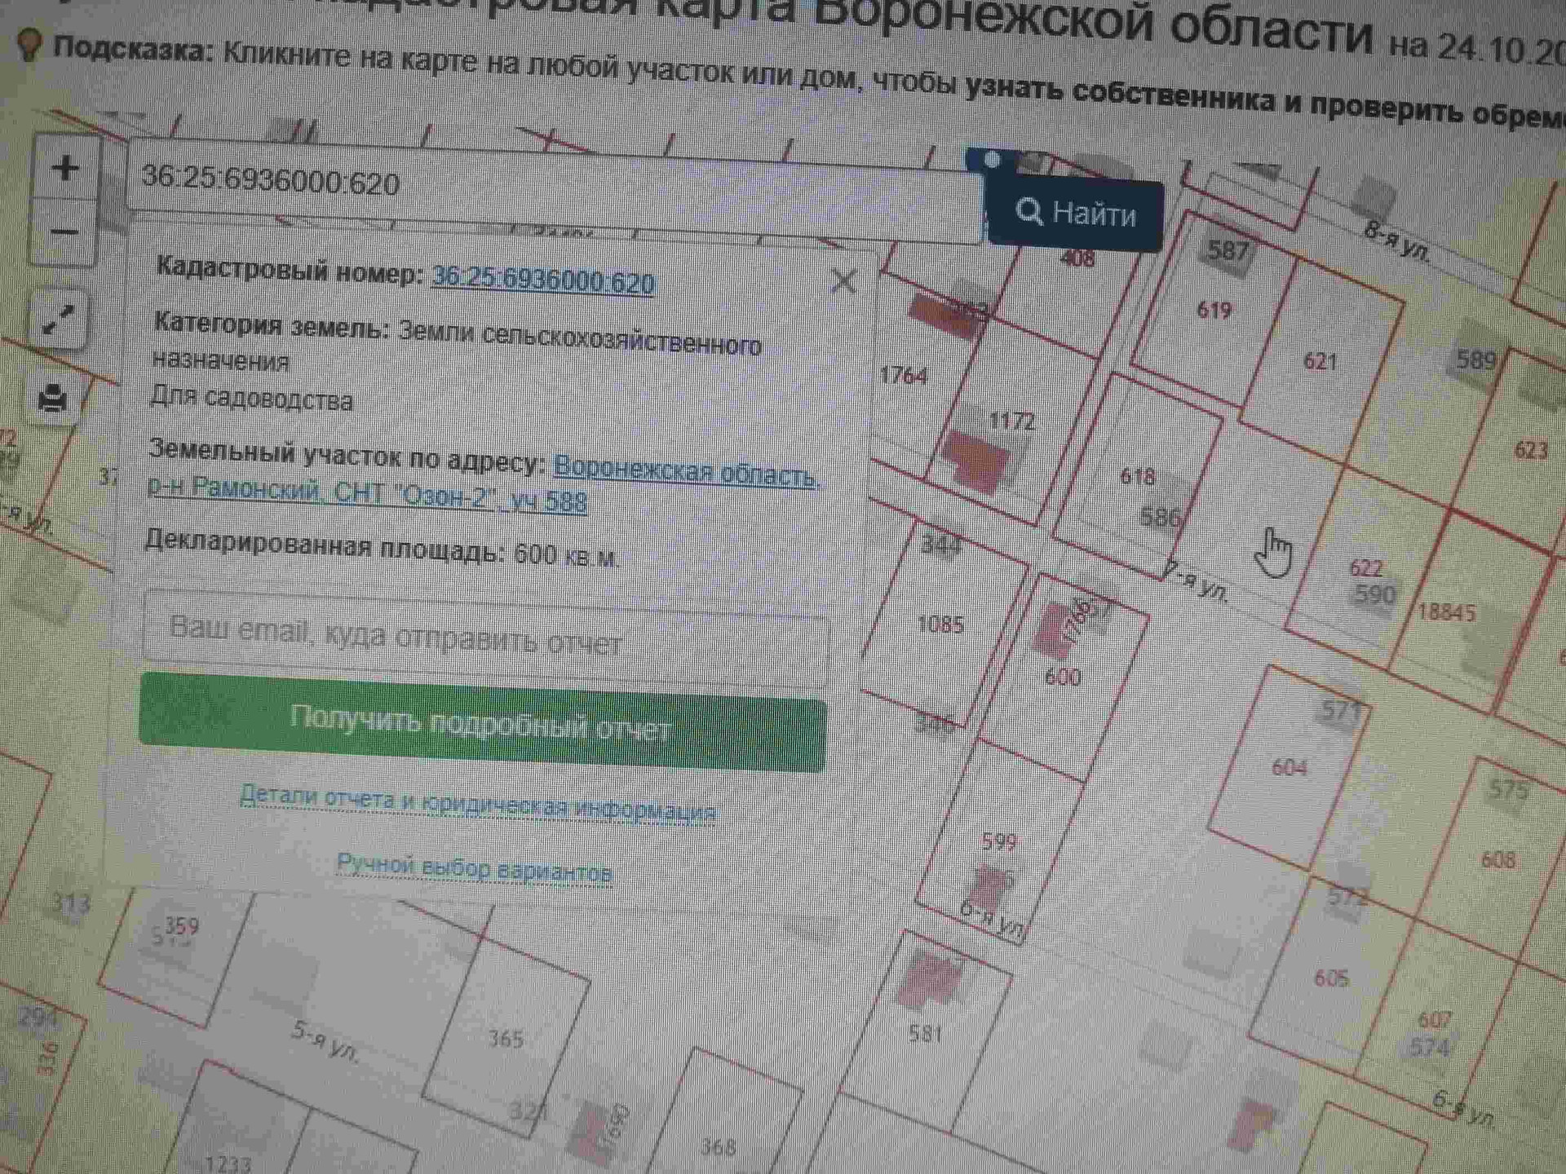Close the parcel info popup

click(843, 282)
